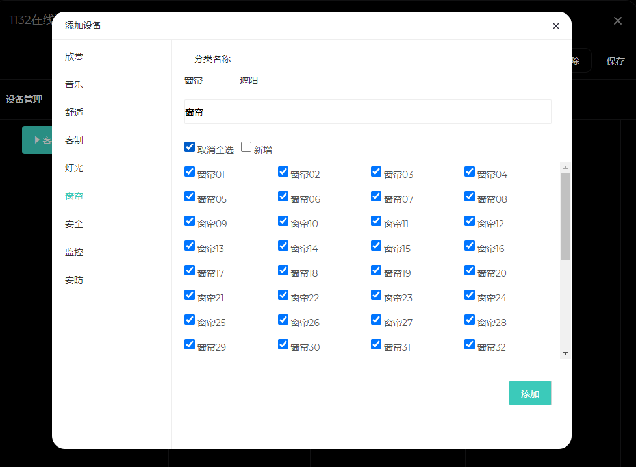The width and height of the screenshot is (636, 467).
Task: Toggle the 窗帘16 checkbox
Action: pos(470,246)
